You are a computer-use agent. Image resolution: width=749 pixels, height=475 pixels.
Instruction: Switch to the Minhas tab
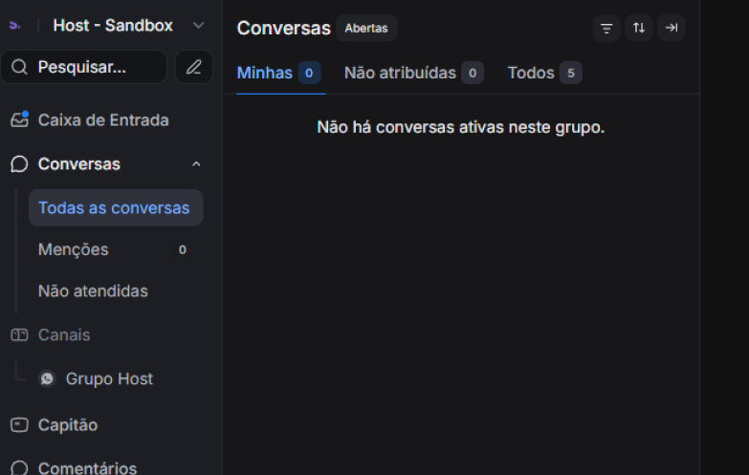pyautogui.click(x=265, y=74)
